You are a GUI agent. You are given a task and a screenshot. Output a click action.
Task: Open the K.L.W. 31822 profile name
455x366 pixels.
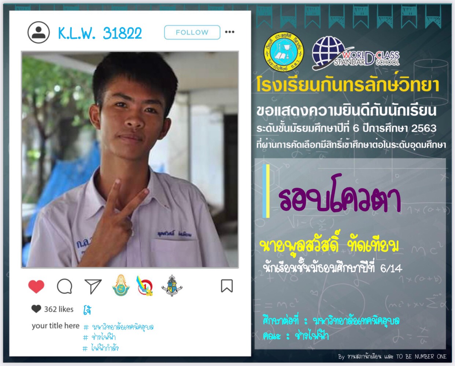(100, 33)
